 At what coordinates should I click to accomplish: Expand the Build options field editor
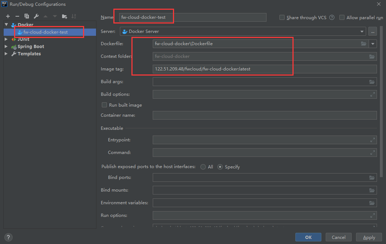372,94
